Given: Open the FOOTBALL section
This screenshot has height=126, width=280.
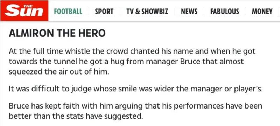Looking at the screenshot, I should coord(68,12).
